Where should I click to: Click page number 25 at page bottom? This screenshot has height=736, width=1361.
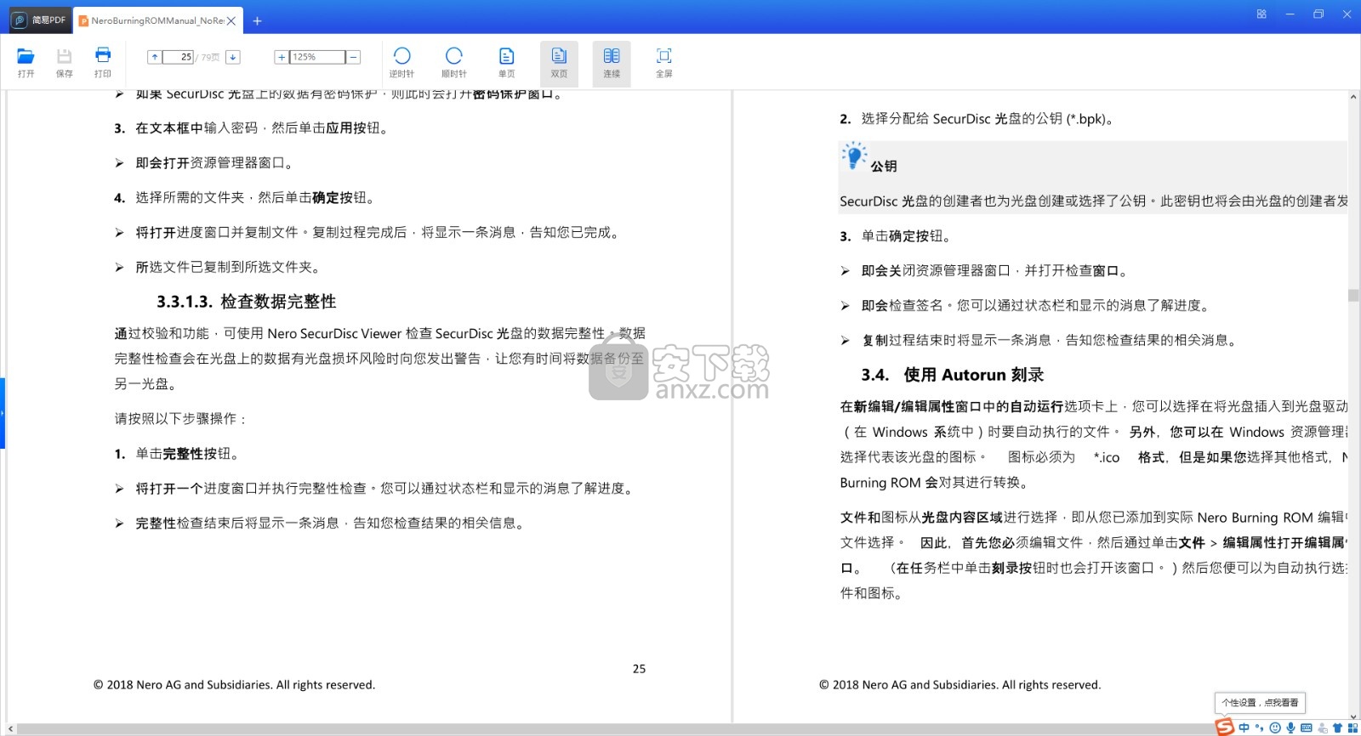point(639,669)
